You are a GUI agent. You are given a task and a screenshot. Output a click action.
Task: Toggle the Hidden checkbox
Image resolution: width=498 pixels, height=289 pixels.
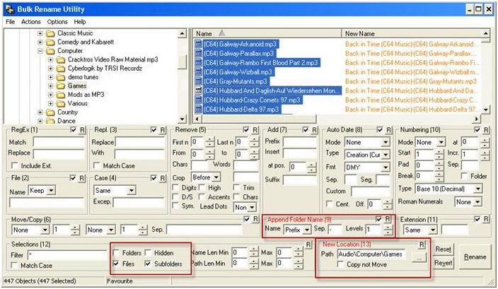pyautogui.click(x=148, y=253)
